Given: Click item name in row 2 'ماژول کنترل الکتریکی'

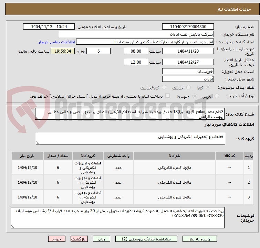Looking at the screenshot, I should coord(175,182).
